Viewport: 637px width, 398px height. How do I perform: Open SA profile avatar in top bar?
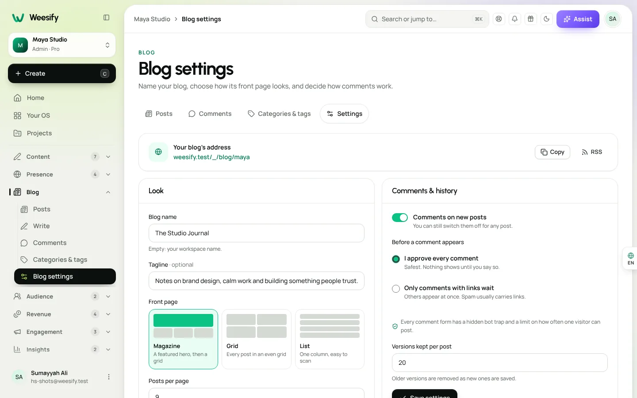[x=613, y=19]
